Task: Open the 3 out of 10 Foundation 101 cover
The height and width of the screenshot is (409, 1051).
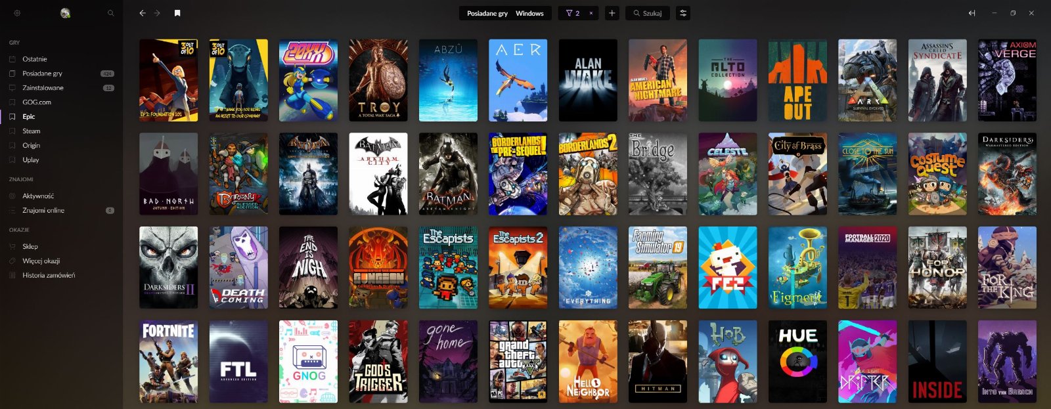Action: pyautogui.click(x=169, y=80)
